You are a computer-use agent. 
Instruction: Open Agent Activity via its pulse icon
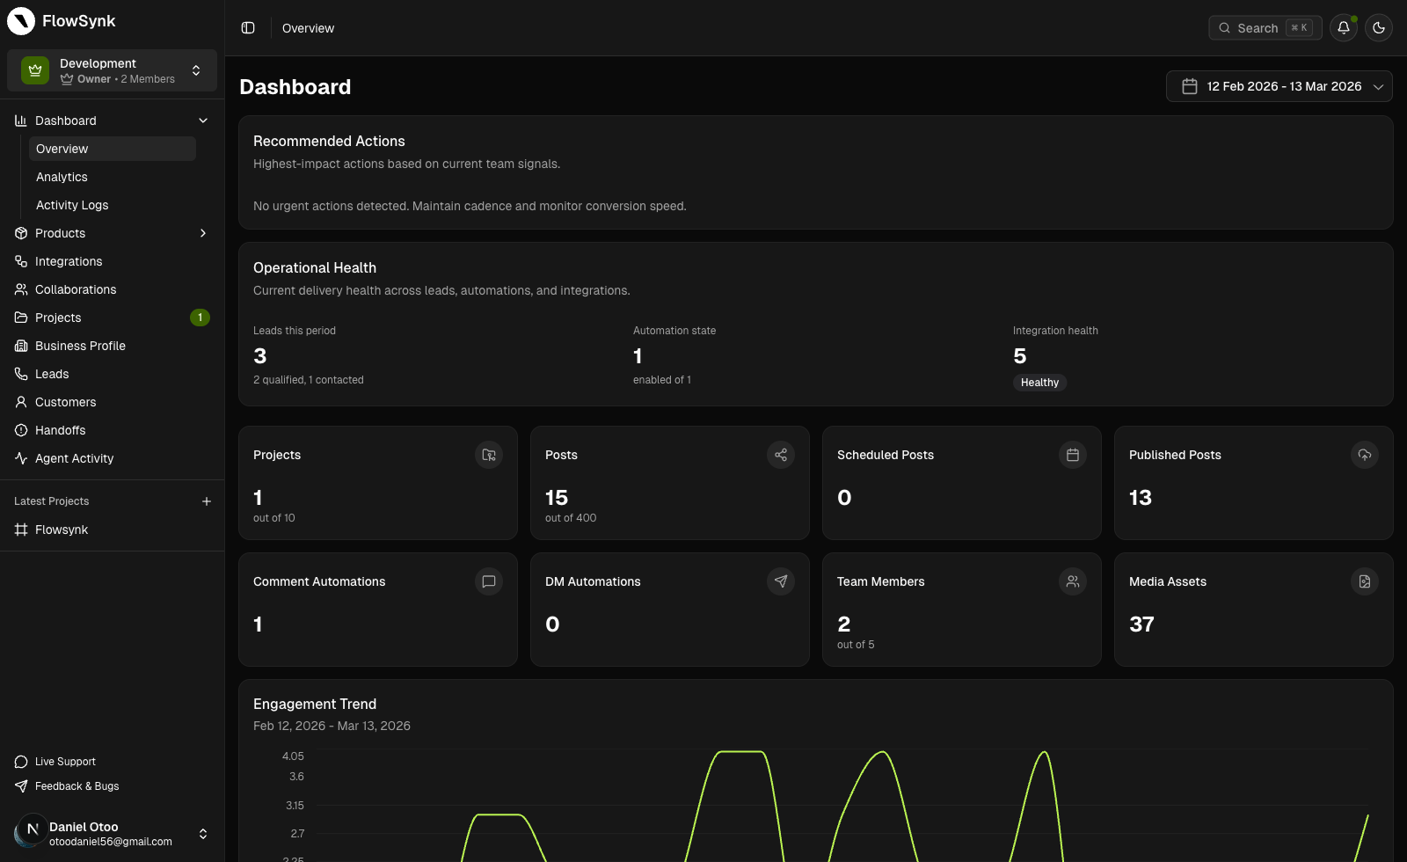[20, 458]
